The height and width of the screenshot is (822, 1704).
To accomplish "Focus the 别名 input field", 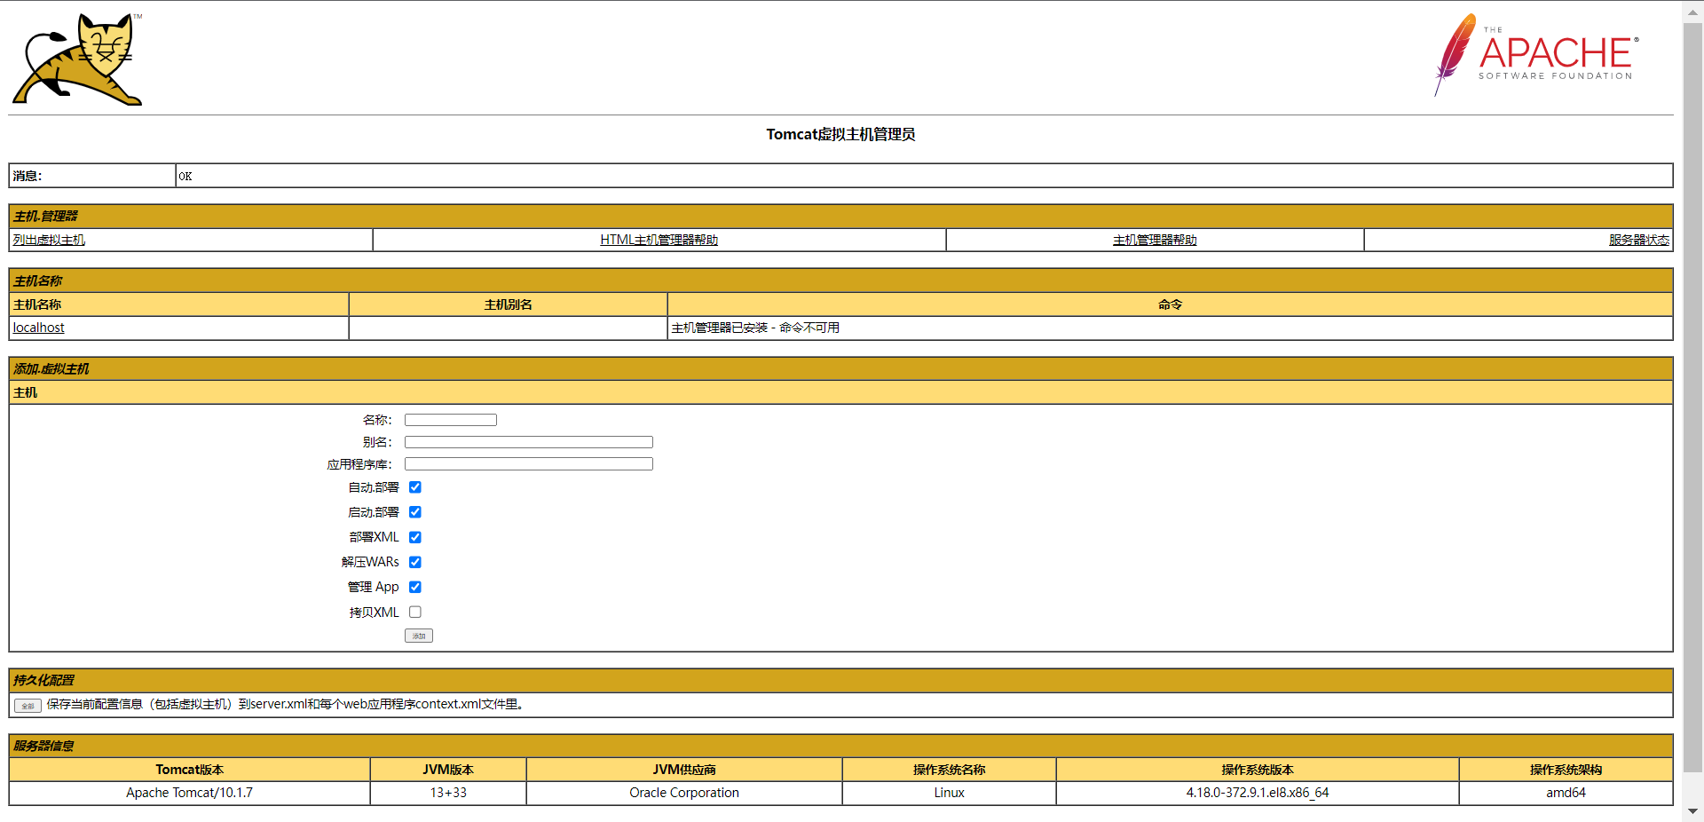I will point(529,442).
